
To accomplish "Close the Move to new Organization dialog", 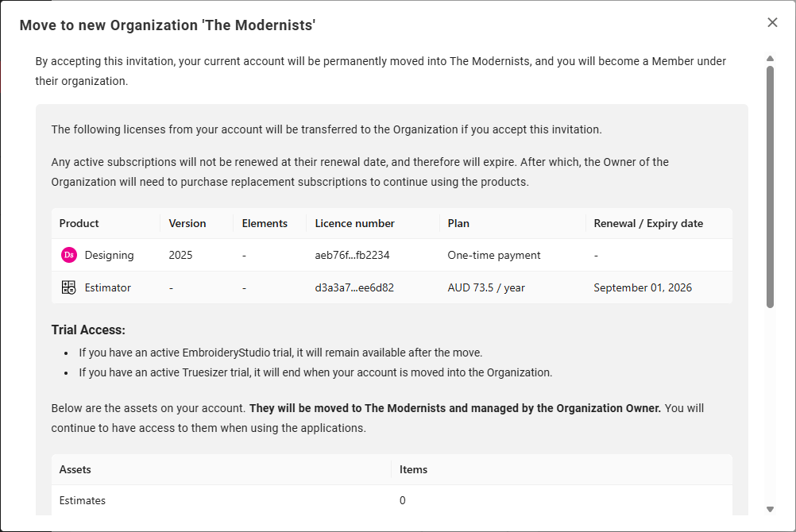I will pyautogui.click(x=772, y=23).
